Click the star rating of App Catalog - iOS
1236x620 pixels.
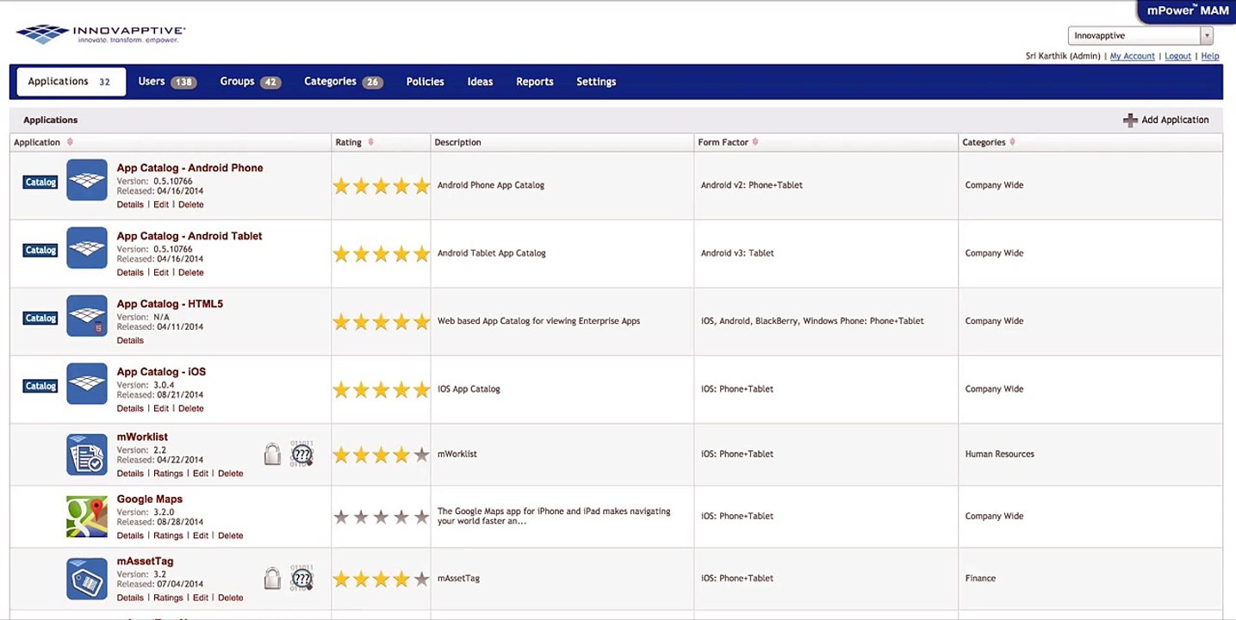click(x=381, y=389)
